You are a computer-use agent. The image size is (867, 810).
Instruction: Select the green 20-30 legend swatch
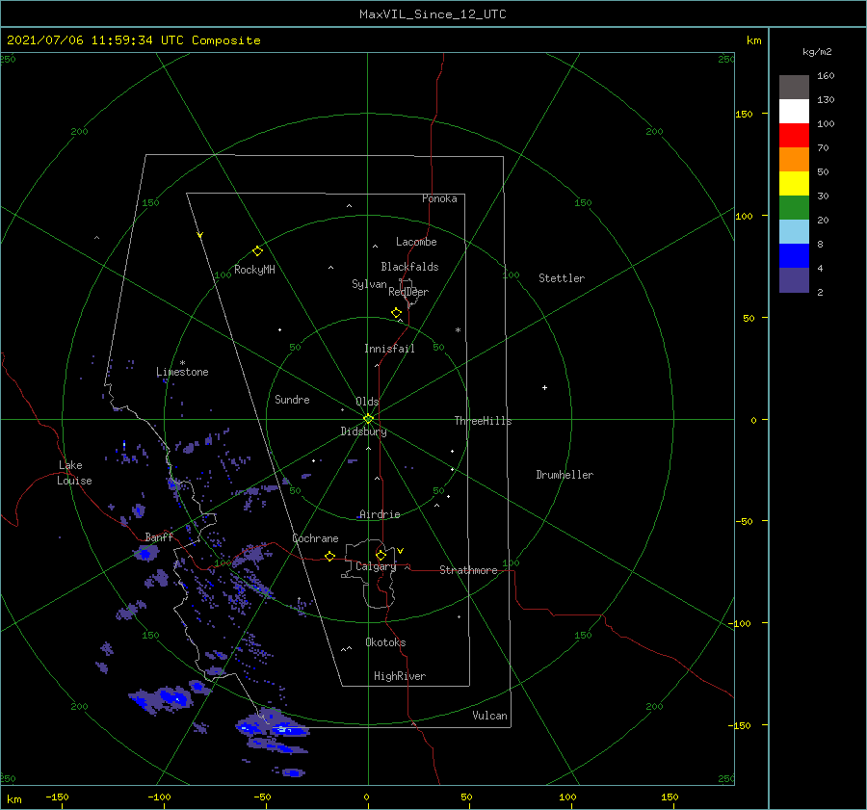tap(794, 208)
